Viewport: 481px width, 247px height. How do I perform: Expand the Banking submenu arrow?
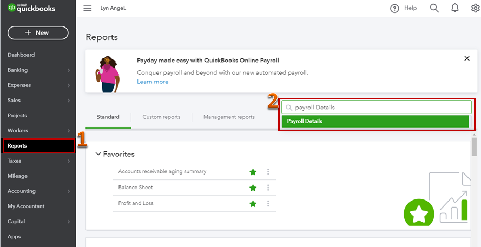click(68, 70)
